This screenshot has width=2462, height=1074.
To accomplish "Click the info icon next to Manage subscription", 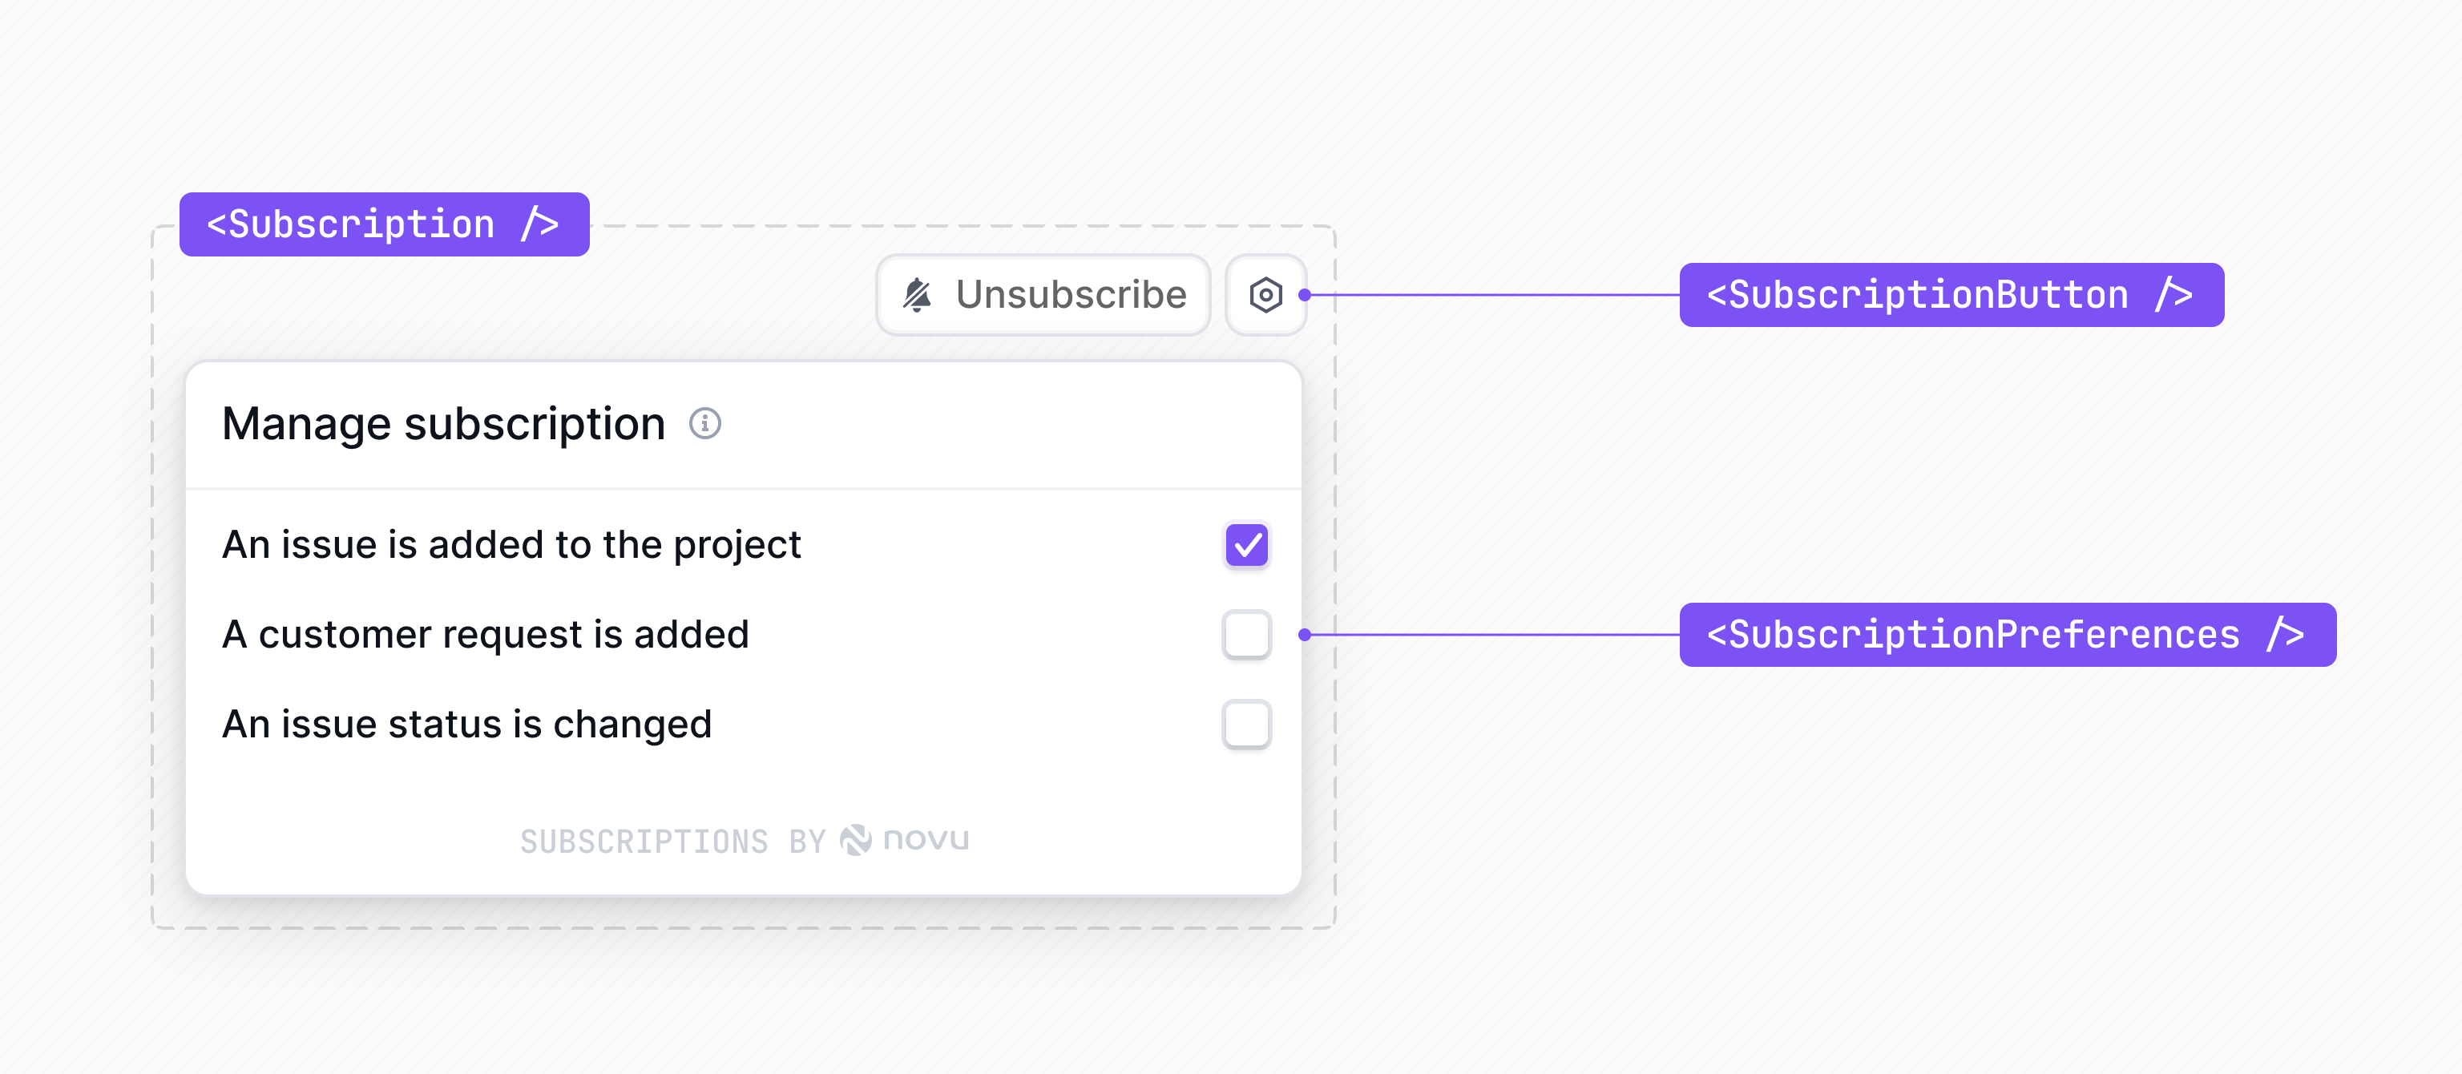I will click(x=704, y=423).
